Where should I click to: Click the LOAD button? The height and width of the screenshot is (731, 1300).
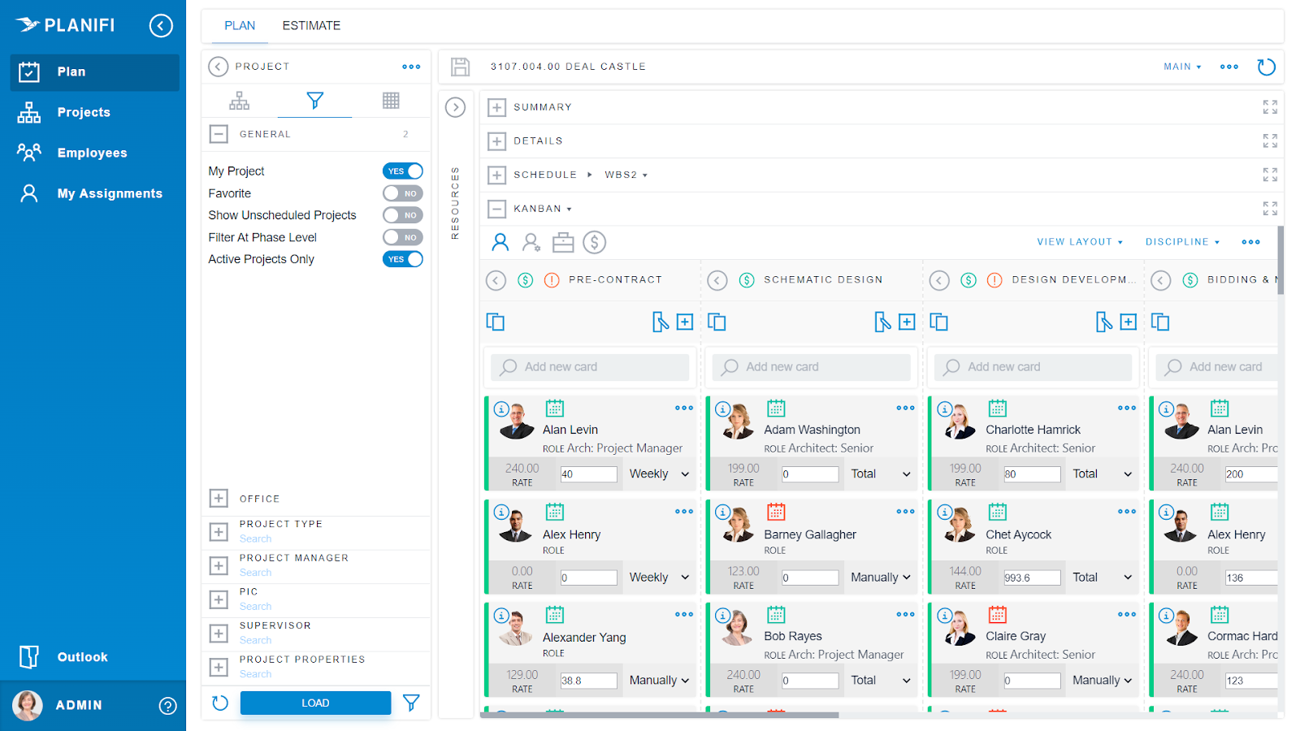coord(315,703)
